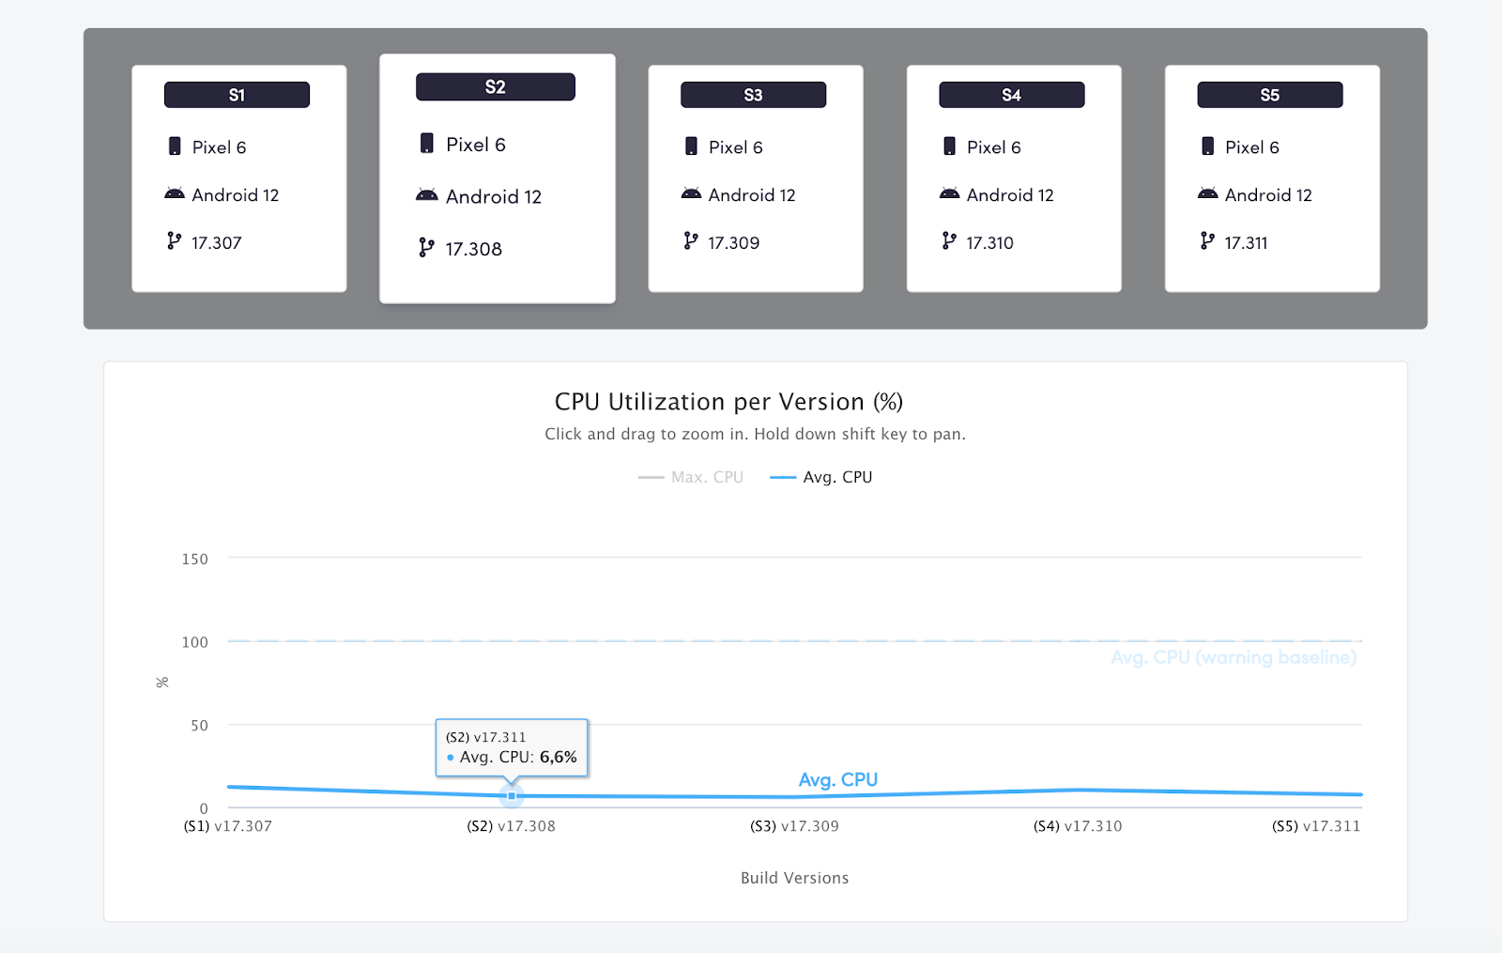The height and width of the screenshot is (953, 1502).
Task: Open the S3 session card header
Action: 753,95
